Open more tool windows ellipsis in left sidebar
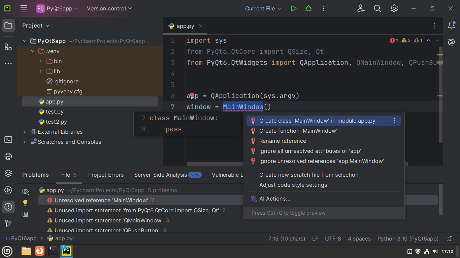460x258 pixels. [8, 63]
